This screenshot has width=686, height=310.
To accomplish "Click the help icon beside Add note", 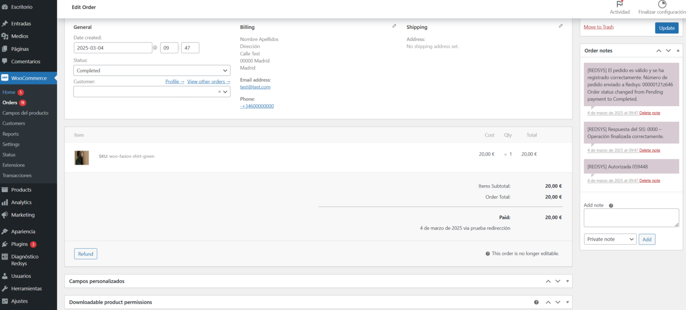I will tap(611, 206).
